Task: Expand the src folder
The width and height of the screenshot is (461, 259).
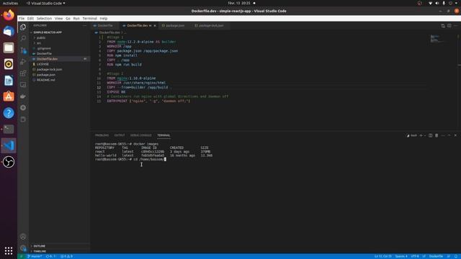Action: 39,43
